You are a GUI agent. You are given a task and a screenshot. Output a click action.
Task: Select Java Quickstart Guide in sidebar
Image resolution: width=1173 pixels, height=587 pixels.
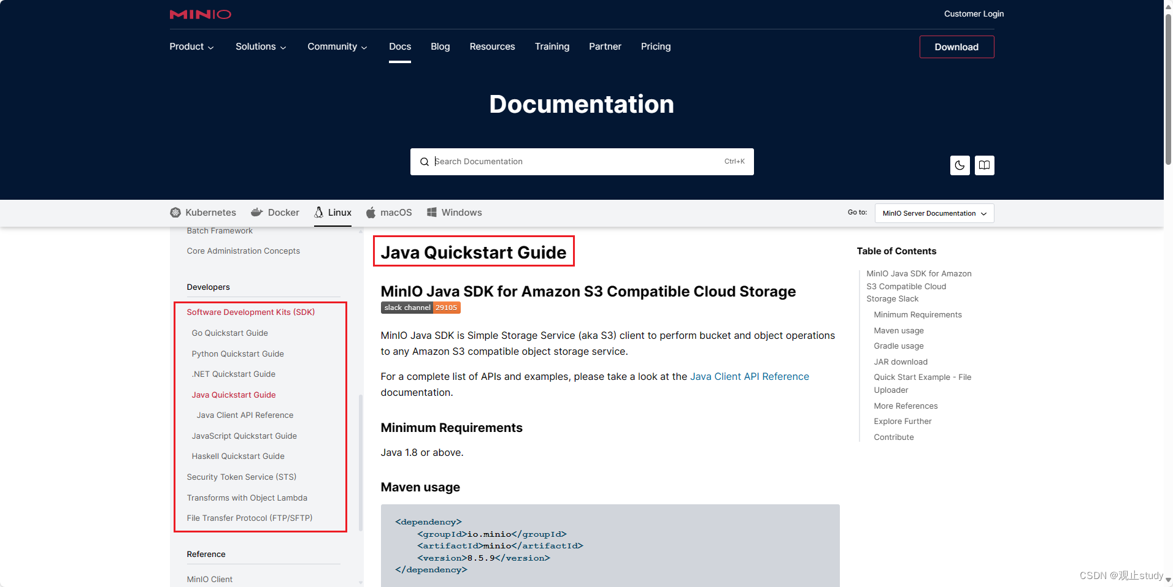tap(233, 395)
